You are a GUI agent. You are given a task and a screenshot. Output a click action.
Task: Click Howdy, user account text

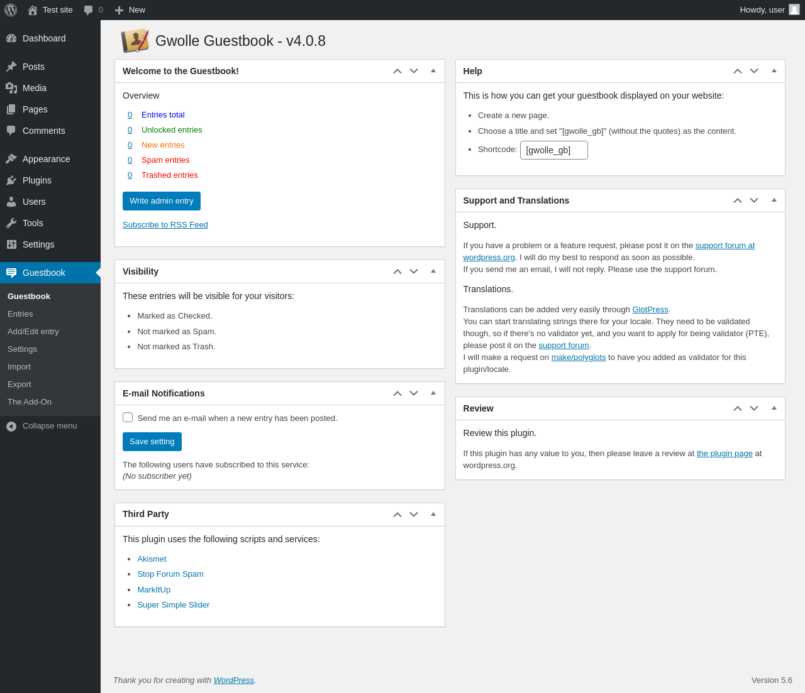762,10
